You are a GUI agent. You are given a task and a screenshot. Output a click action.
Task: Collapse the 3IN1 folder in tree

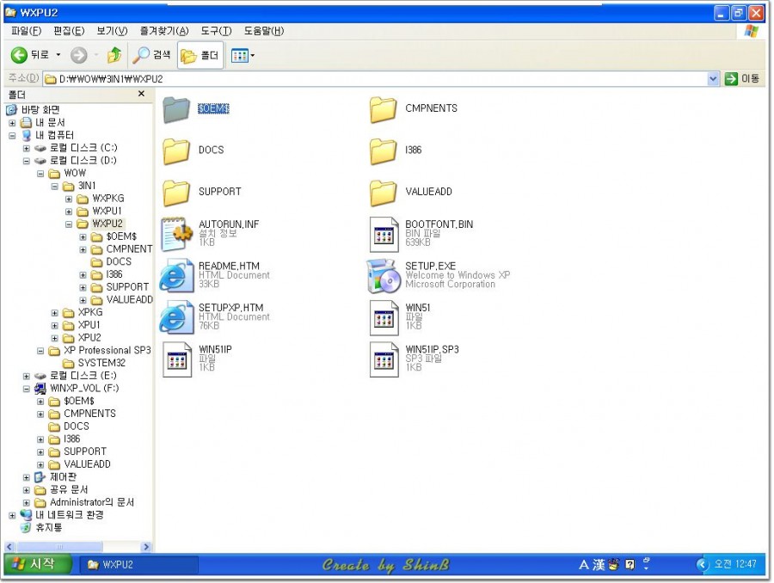coord(55,187)
